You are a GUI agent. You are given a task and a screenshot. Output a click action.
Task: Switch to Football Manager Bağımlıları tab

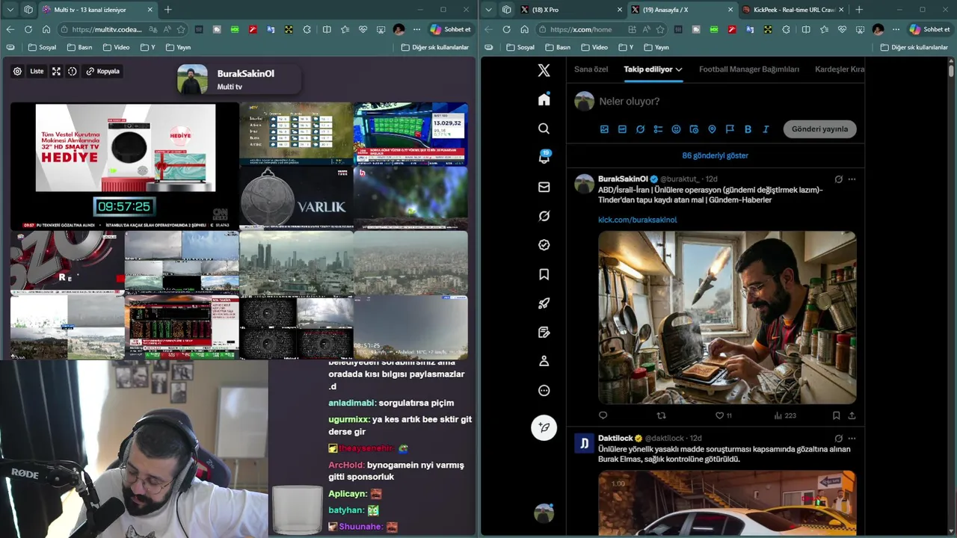pyautogui.click(x=749, y=69)
